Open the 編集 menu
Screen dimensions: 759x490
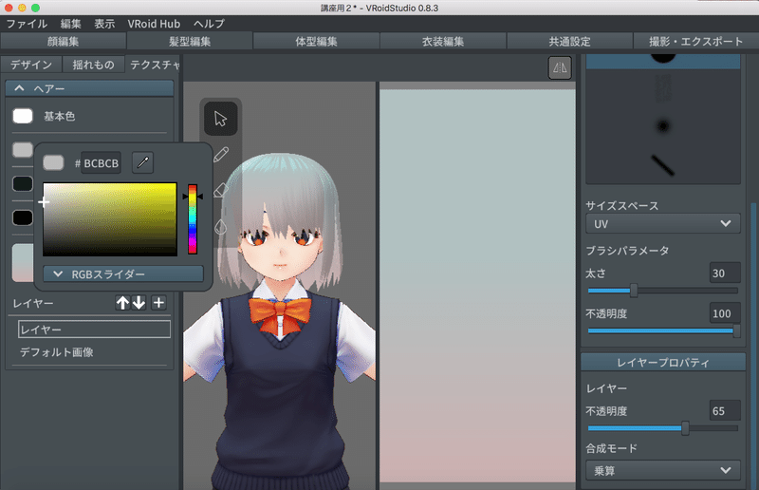click(x=70, y=24)
